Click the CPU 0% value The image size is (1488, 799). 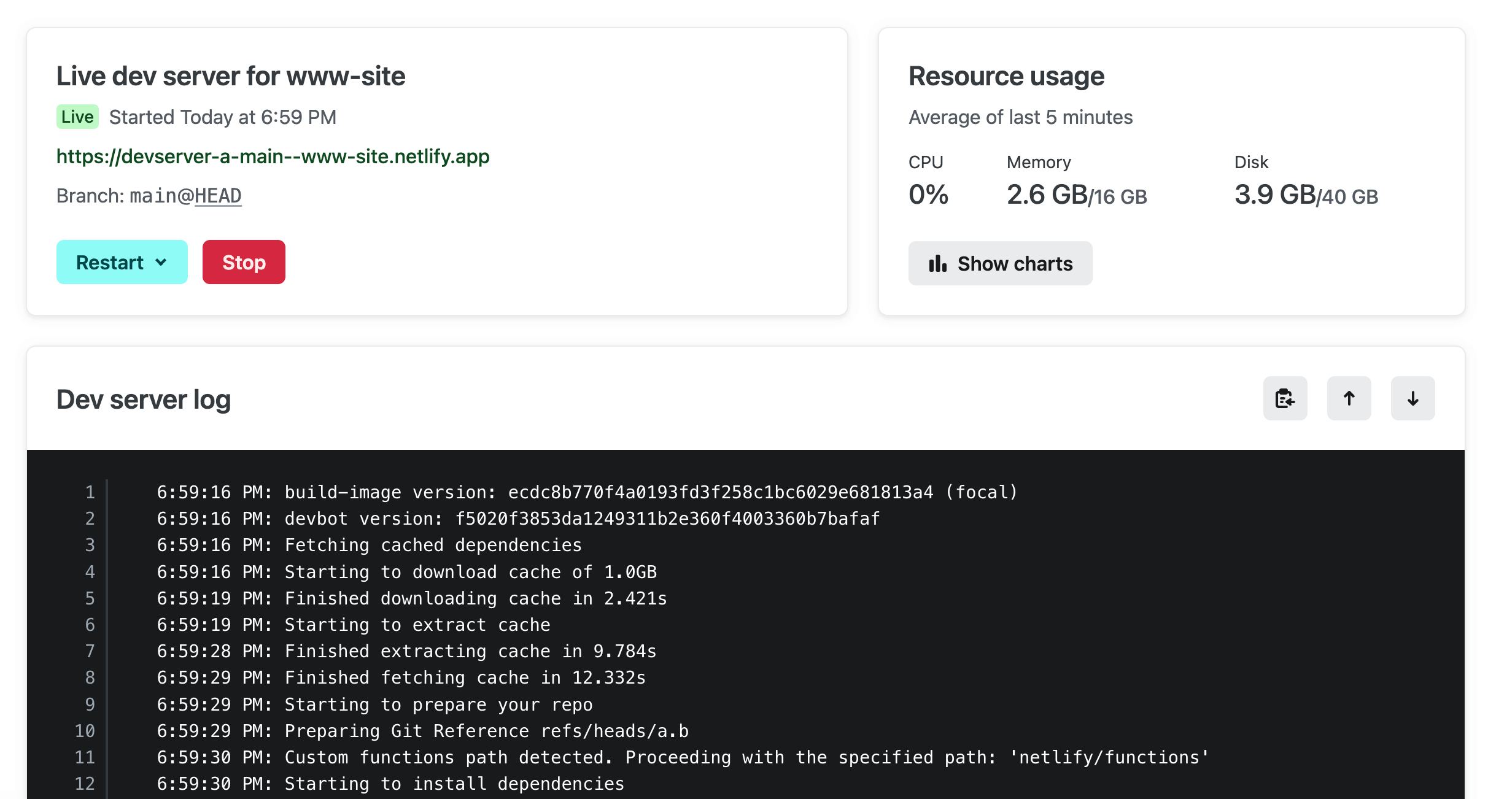(x=928, y=195)
